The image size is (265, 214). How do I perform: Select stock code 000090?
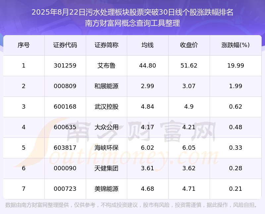point(65,168)
